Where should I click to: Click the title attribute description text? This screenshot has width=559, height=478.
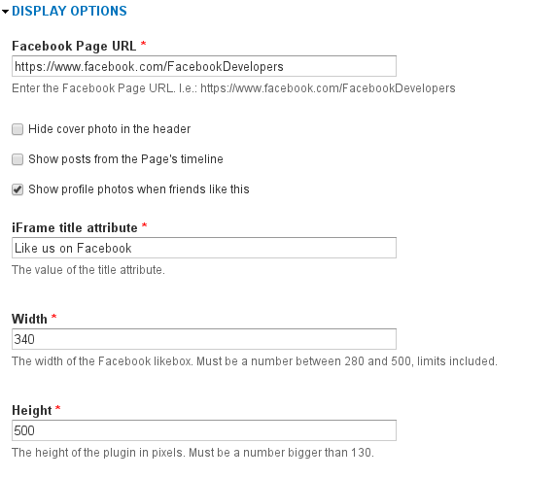88,270
